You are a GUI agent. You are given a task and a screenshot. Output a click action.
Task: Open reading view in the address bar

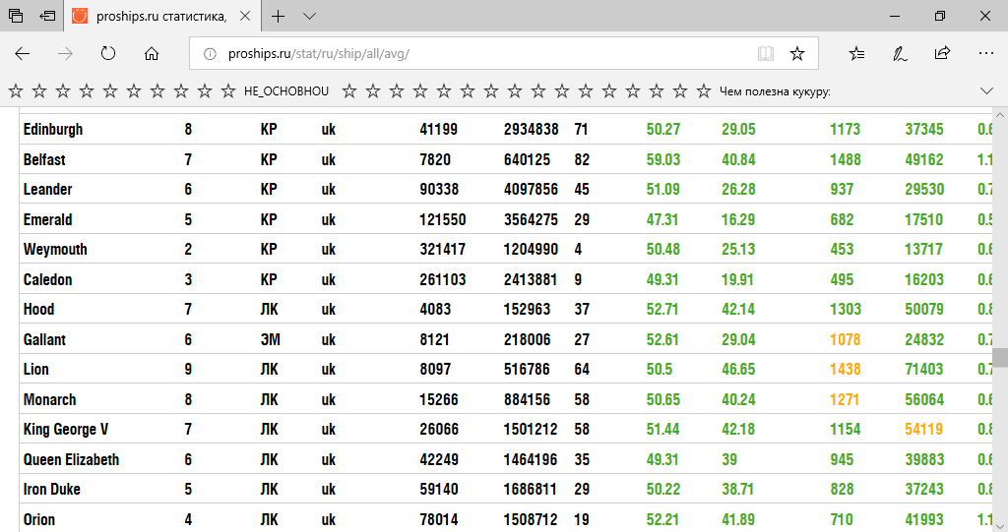(x=765, y=54)
